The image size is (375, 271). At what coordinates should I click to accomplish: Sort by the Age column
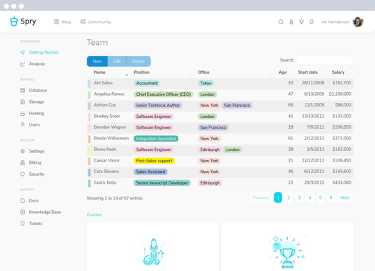[285, 72]
